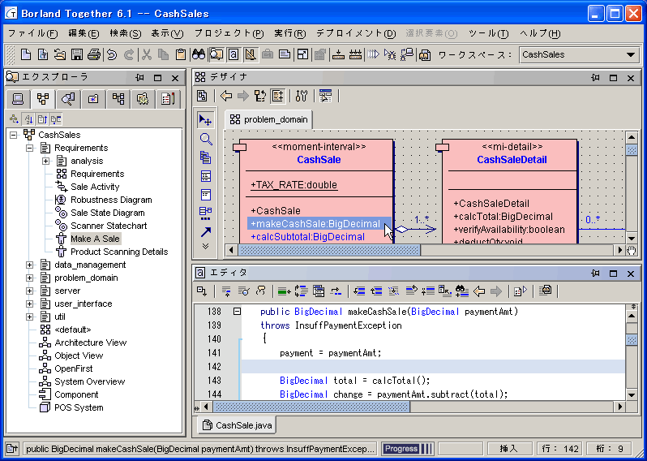647x461 pixels.
Task: Pin the Explorer panel with pushpin icon
Action: [x=140, y=78]
